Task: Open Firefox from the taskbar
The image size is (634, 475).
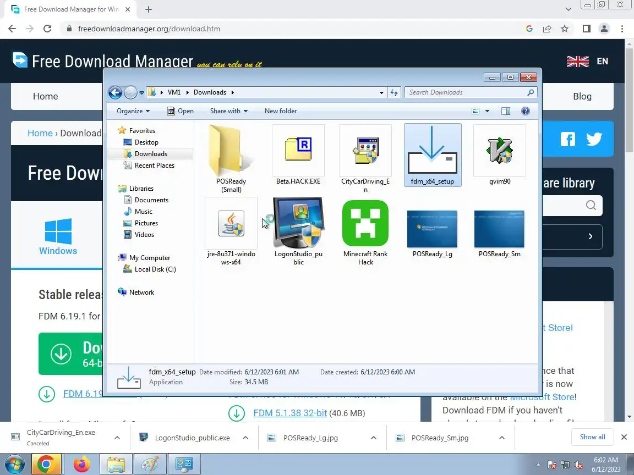Action: pyautogui.click(x=82, y=465)
